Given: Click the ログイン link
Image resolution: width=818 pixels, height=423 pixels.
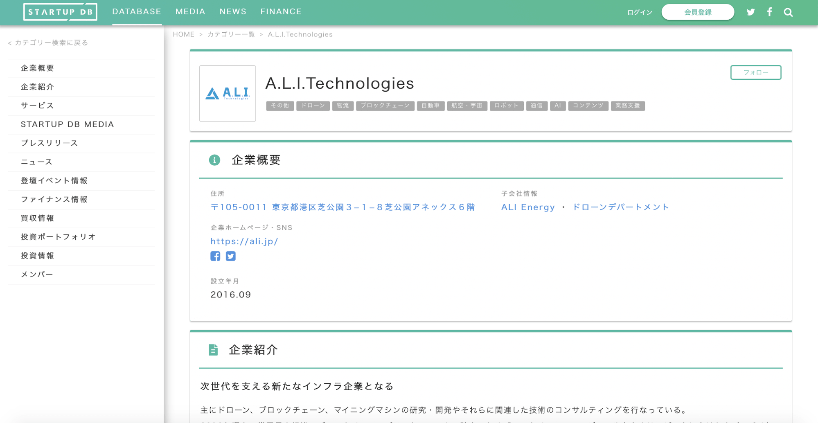Looking at the screenshot, I should [640, 12].
